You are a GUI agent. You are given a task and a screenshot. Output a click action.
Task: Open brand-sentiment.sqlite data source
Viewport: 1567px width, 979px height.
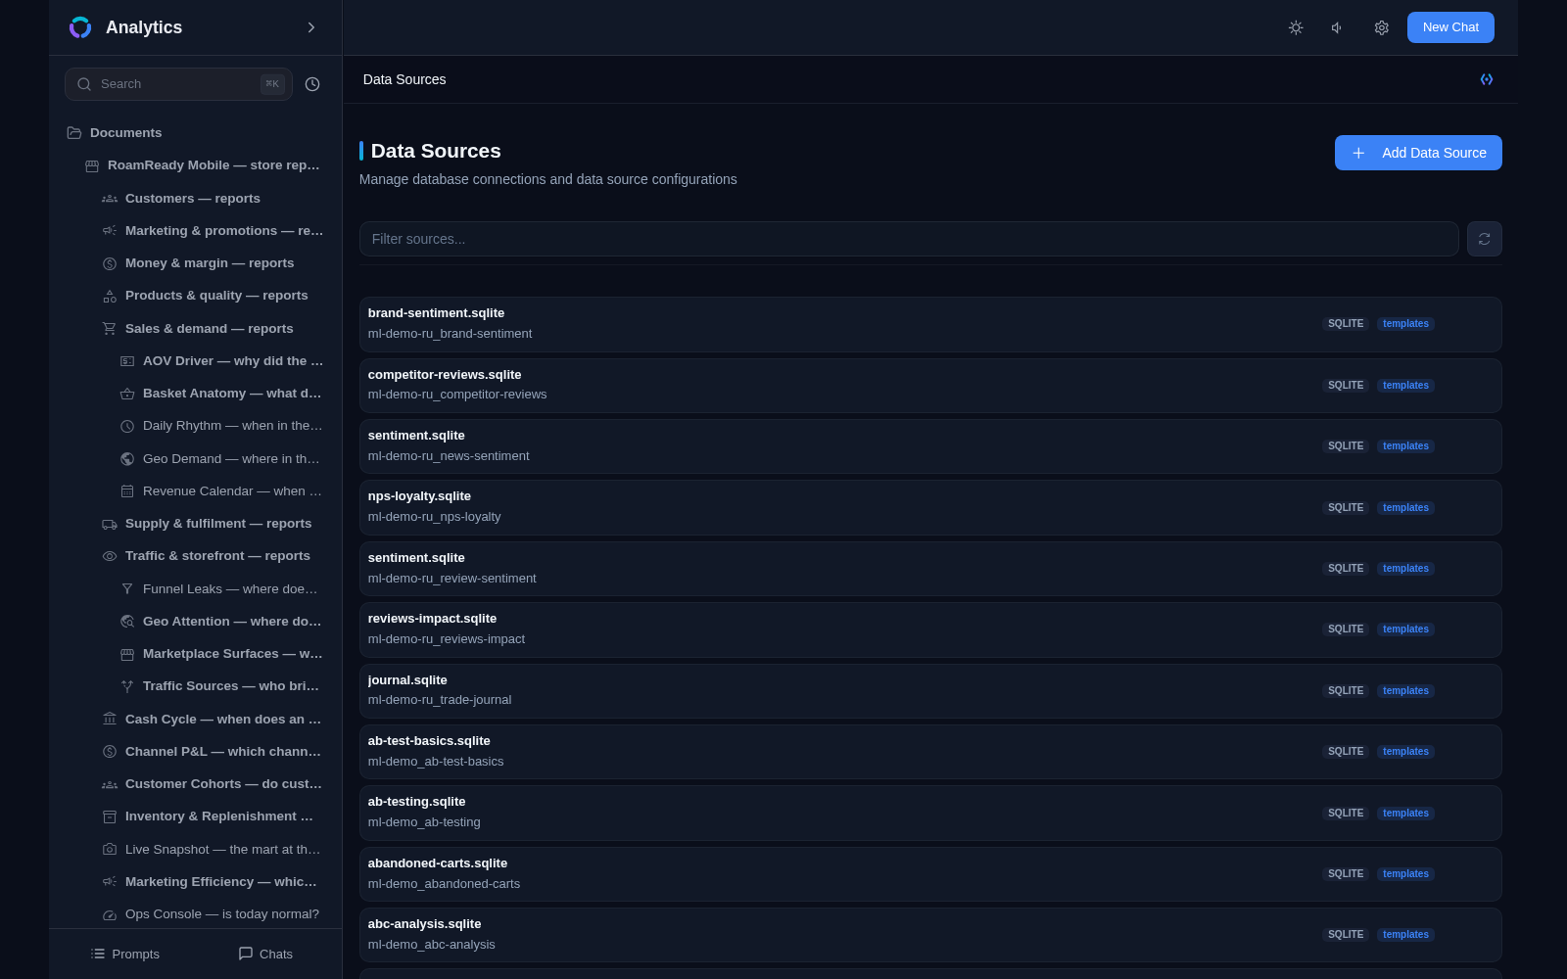pyautogui.click(x=930, y=324)
